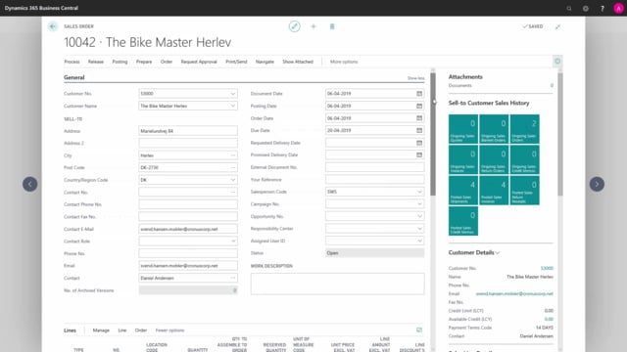Open the search magnifier in top bar
627x352 pixels.
569,9
